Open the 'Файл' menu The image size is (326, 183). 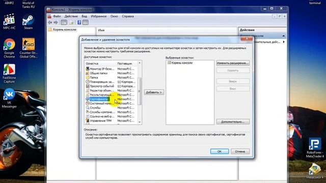coord(57,16)
